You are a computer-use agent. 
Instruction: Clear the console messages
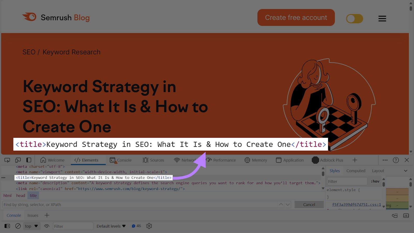(18, 226)
